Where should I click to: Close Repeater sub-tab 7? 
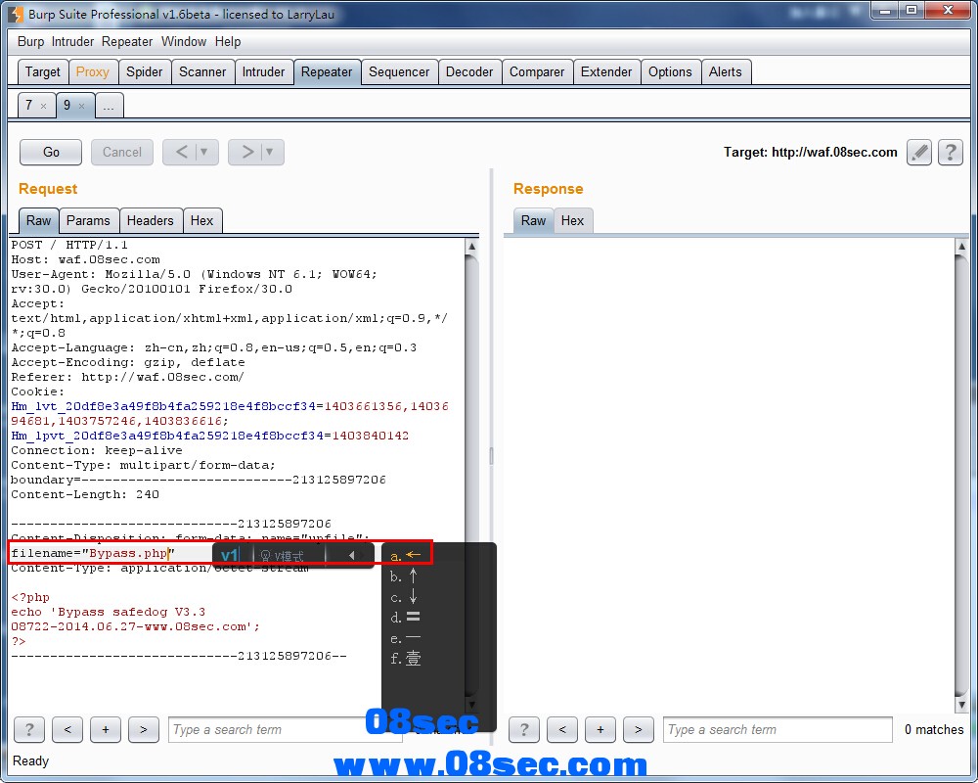(43, 106)
